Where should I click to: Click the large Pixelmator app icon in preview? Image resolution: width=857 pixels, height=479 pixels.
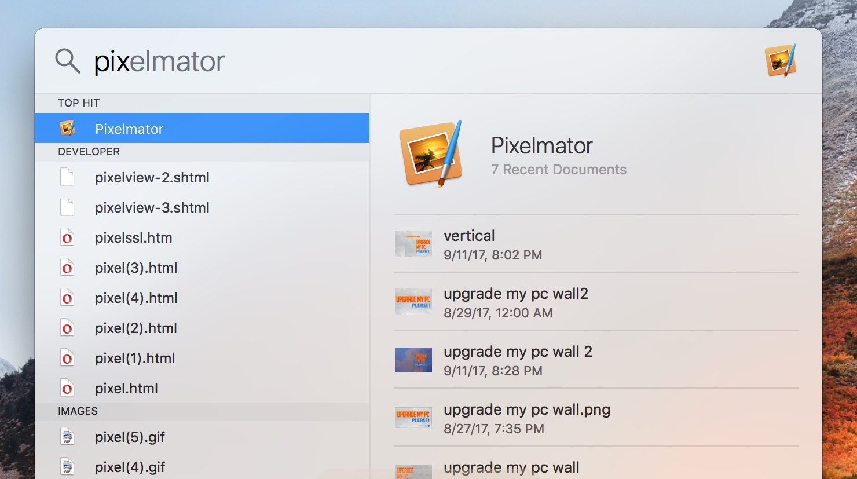click(x=431, y=154)
